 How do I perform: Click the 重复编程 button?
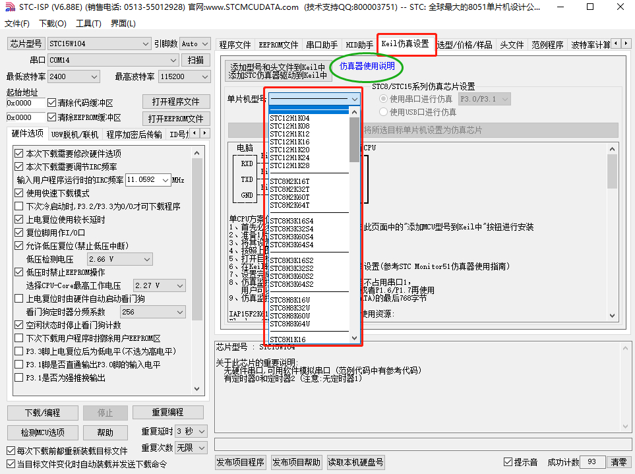pos(167,413)
